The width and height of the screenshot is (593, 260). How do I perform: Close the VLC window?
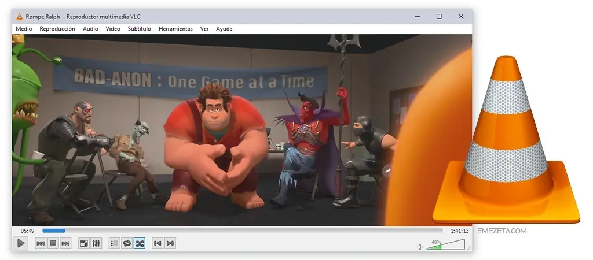tap(460, 17)
